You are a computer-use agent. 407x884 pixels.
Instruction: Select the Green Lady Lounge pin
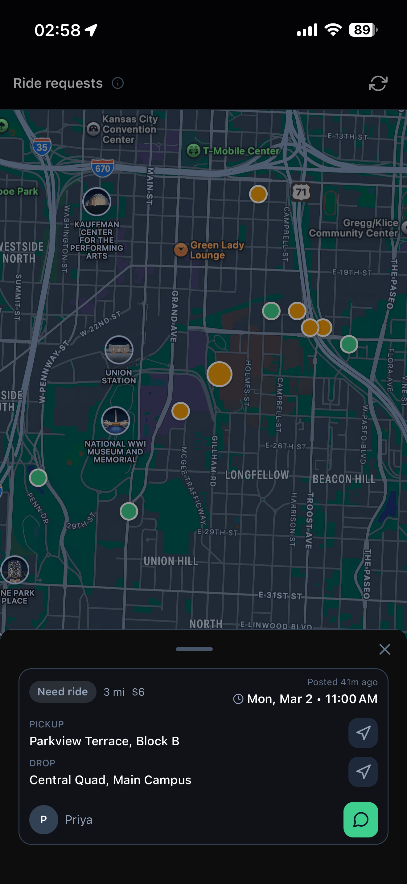[181, 250]
